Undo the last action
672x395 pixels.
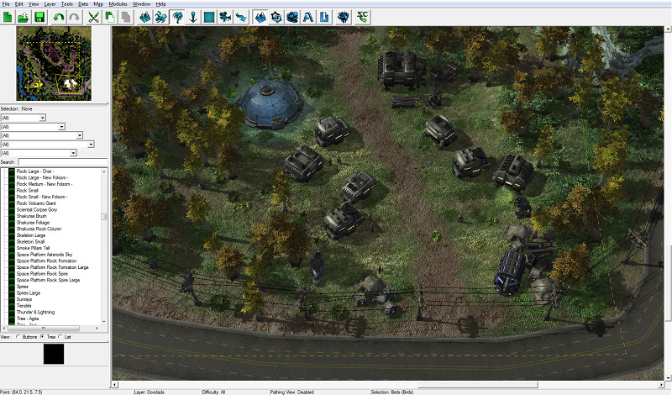(x=58, y=17)
